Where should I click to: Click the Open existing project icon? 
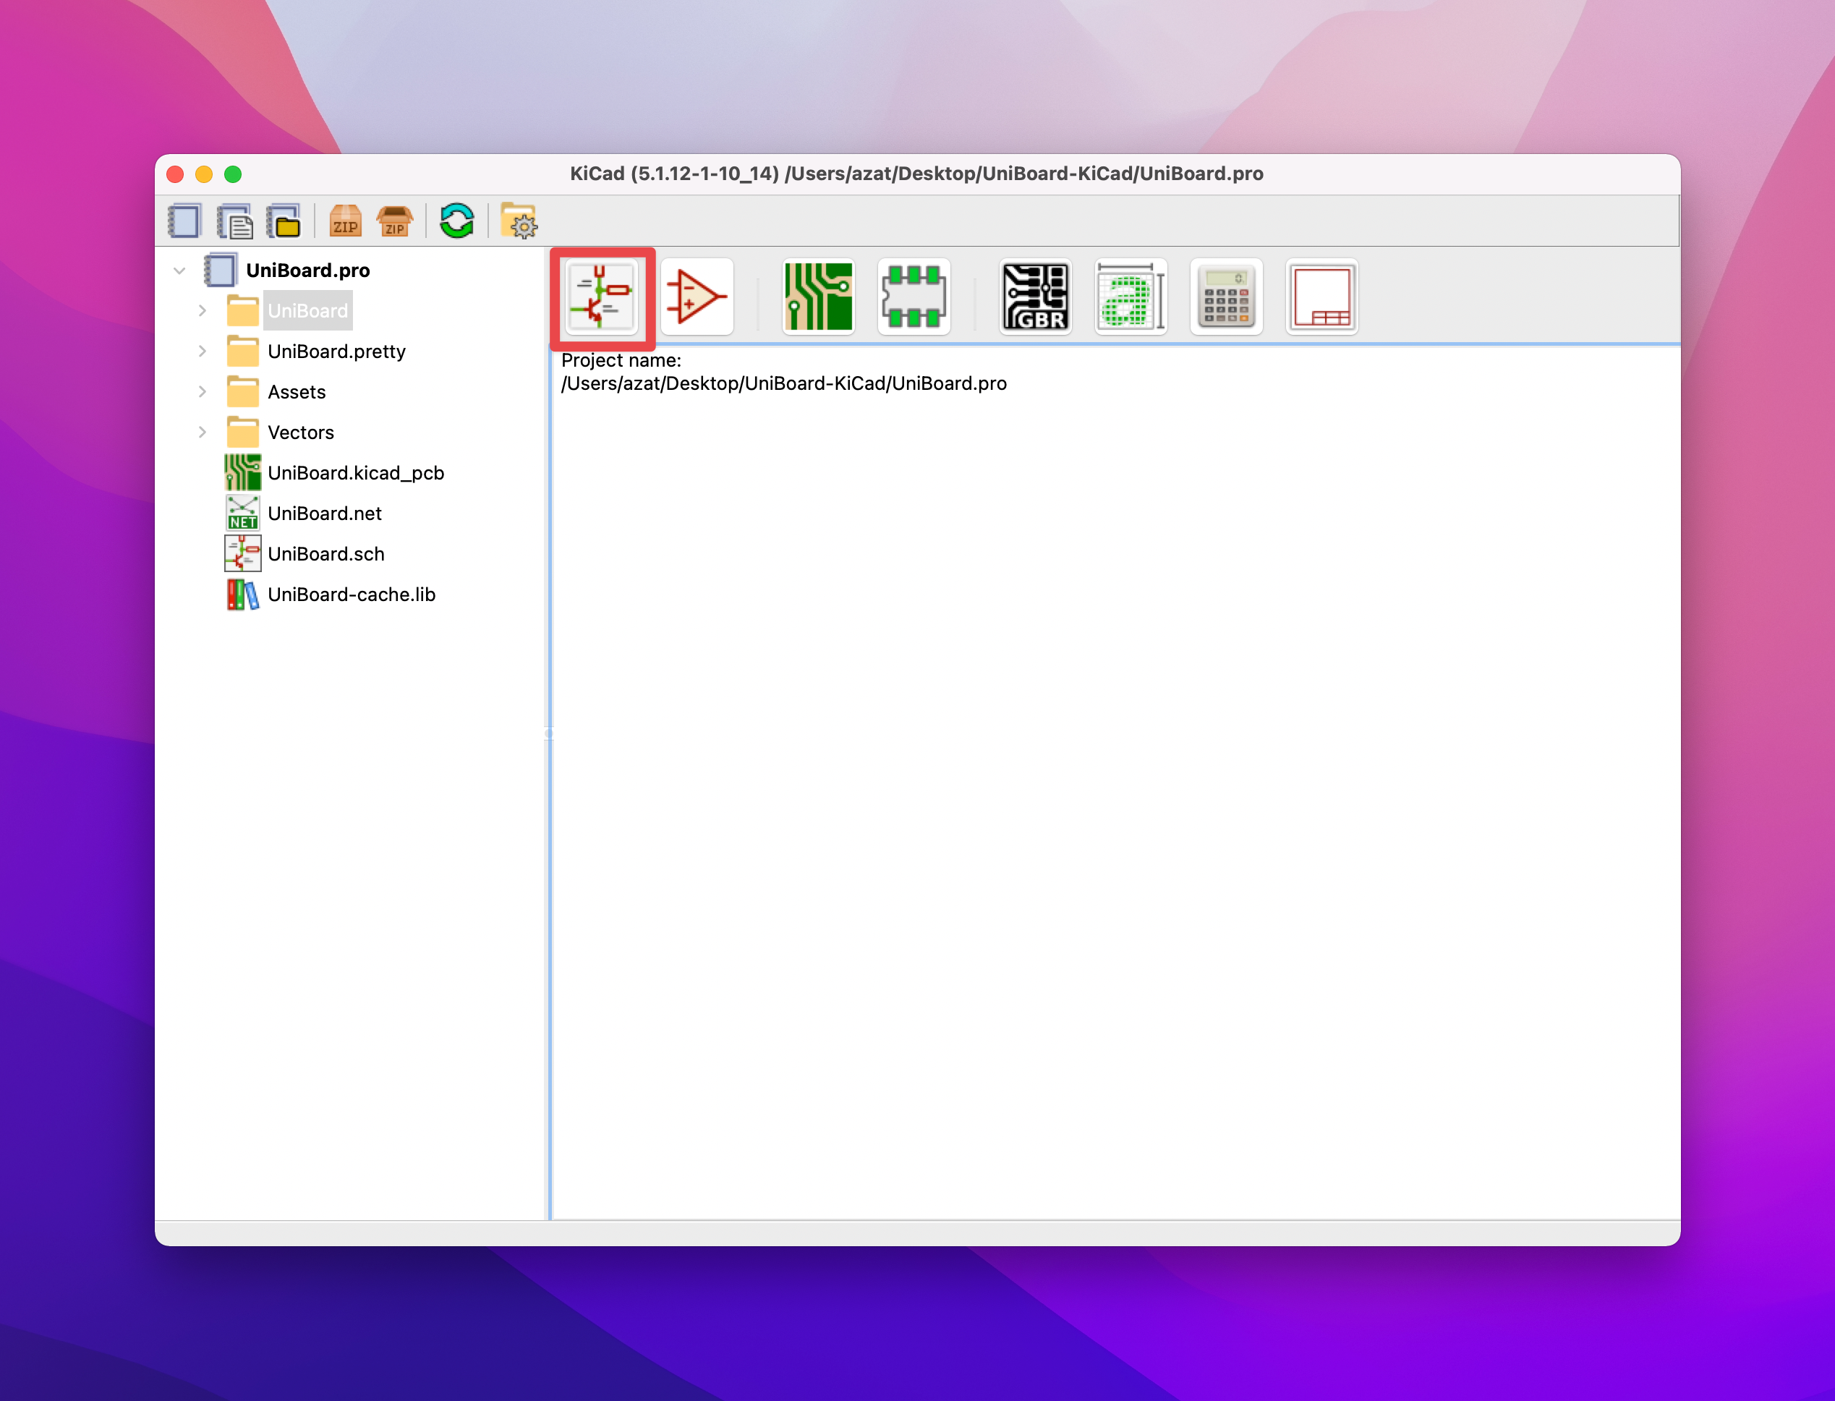tap(284, 222)
